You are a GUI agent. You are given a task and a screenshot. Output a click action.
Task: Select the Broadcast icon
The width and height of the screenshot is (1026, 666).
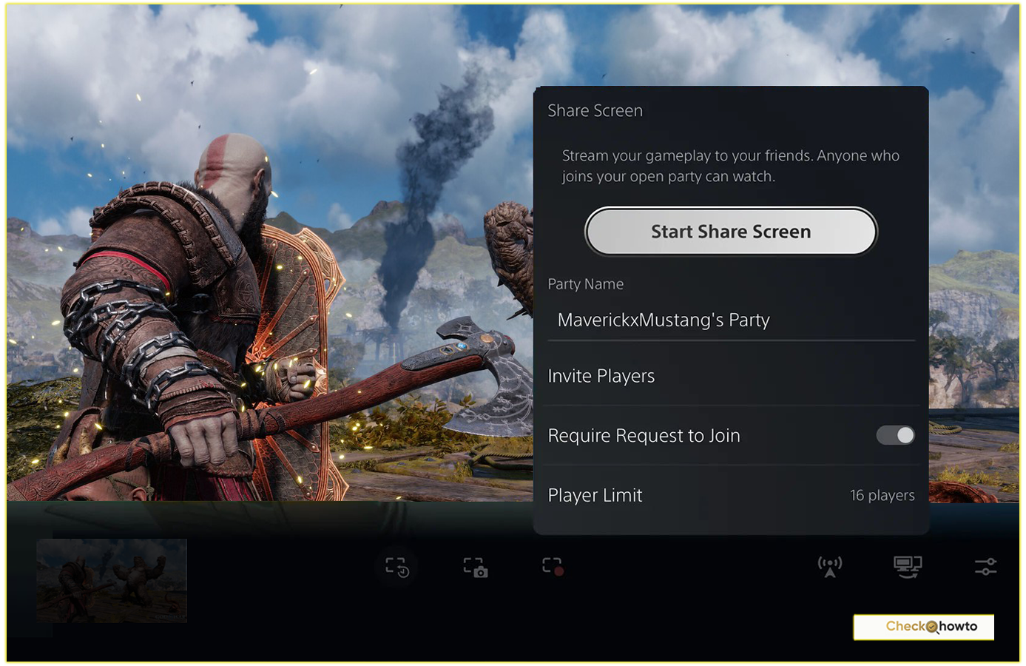[830, 567]
